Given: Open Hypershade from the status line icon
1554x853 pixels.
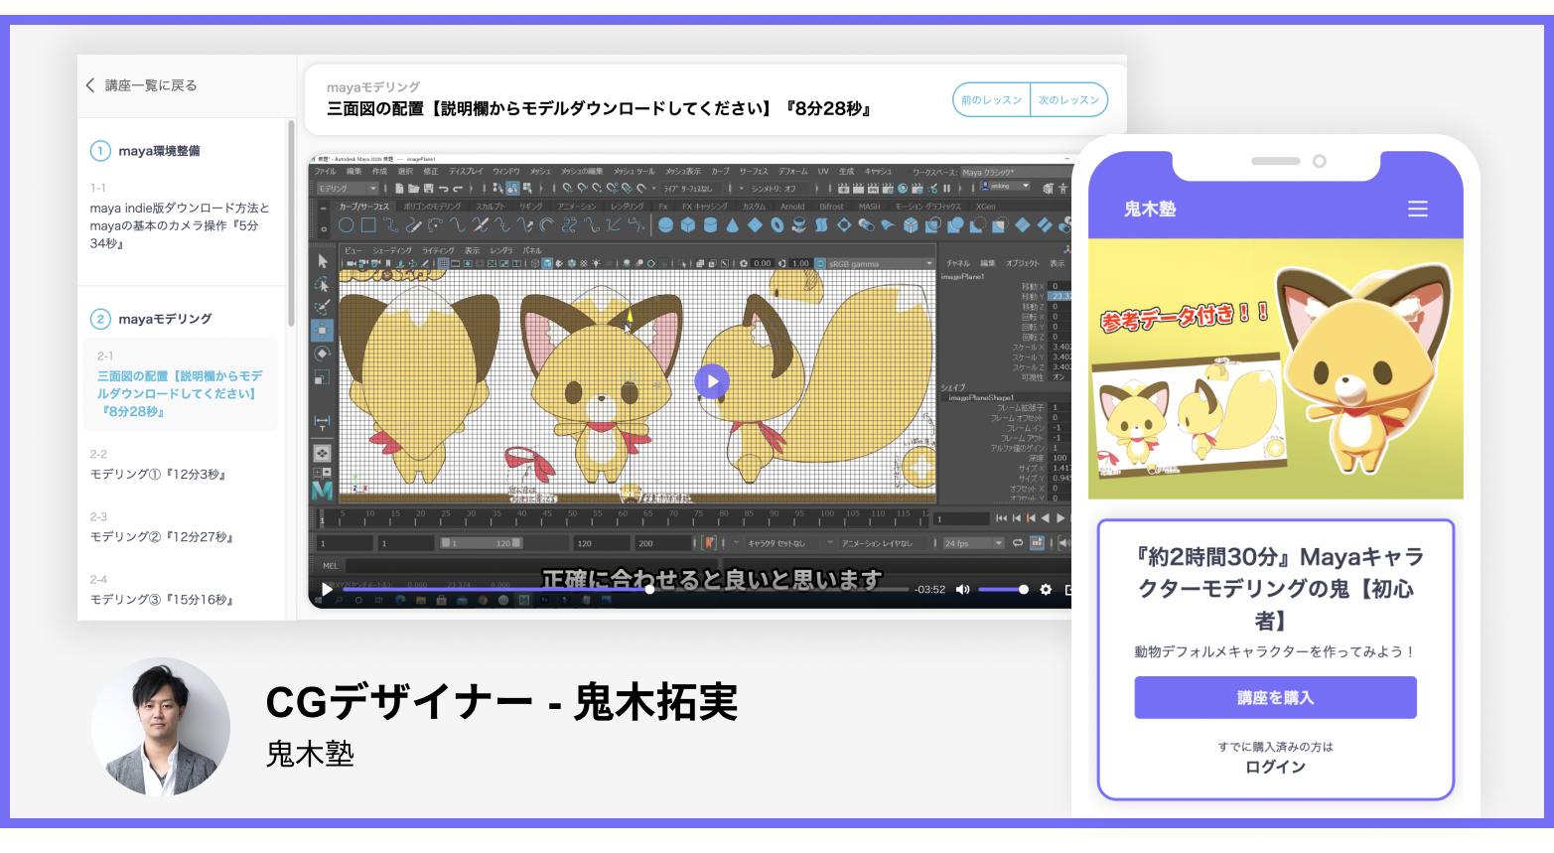Looking at the screenshot, I should click(x=903, y=188).
